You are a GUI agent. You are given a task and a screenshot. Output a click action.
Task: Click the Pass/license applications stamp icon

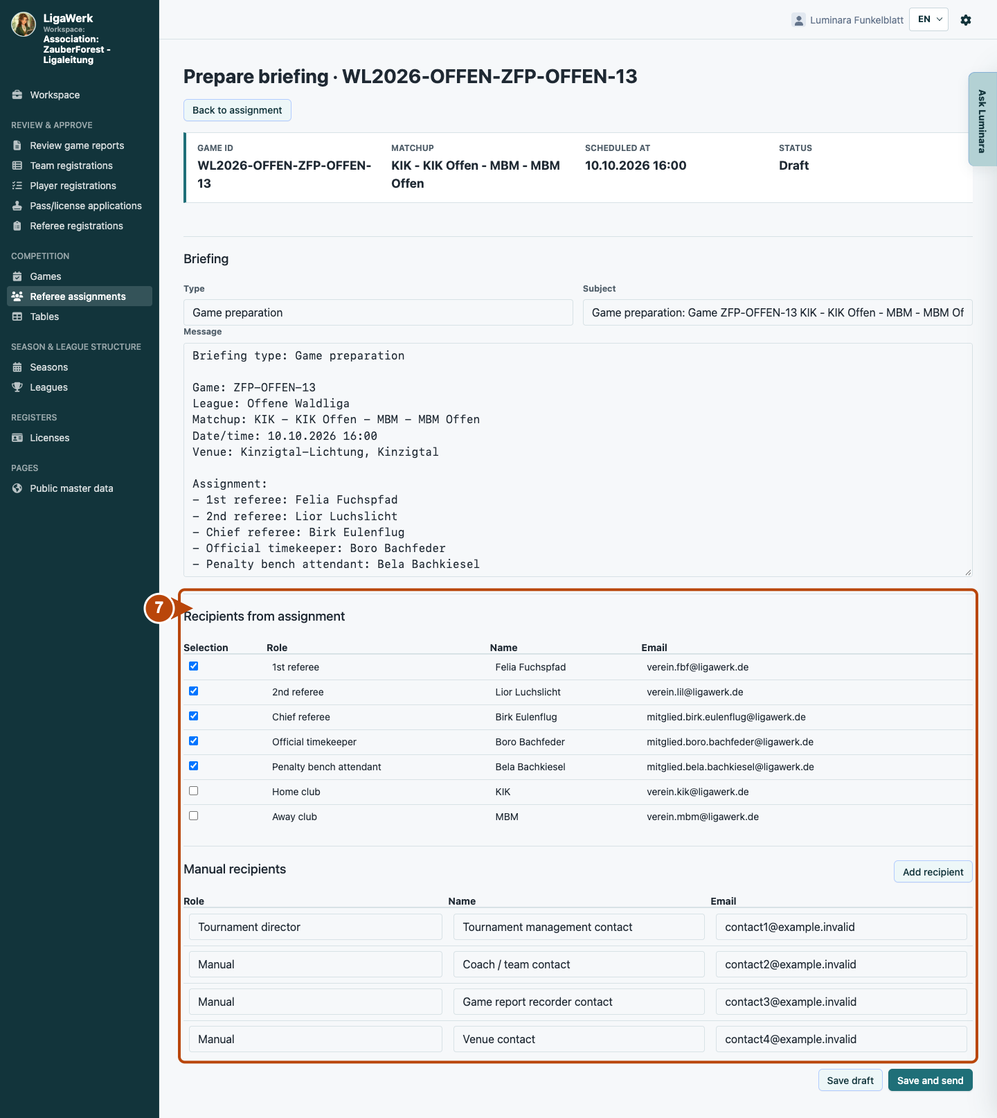[x=17, y=206]
